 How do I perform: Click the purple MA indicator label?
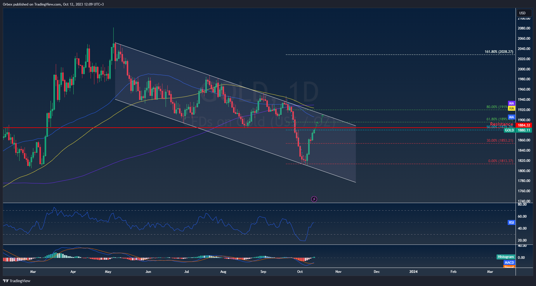(x=511, y=103)
